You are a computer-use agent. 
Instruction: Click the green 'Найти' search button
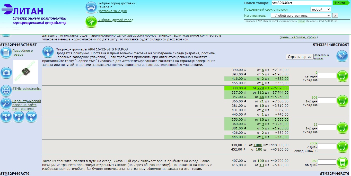click(341, 3)
